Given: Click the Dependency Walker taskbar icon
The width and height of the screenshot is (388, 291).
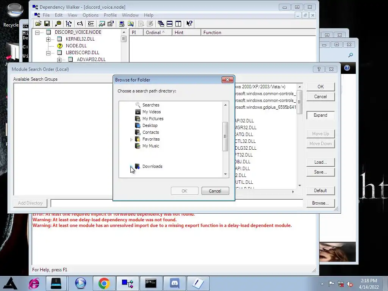Looking at the screenshot, I should pyautogui.click(x=127, y=283).
